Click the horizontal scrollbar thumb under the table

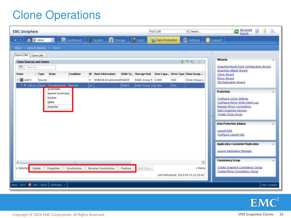click(x=75, y=162)
